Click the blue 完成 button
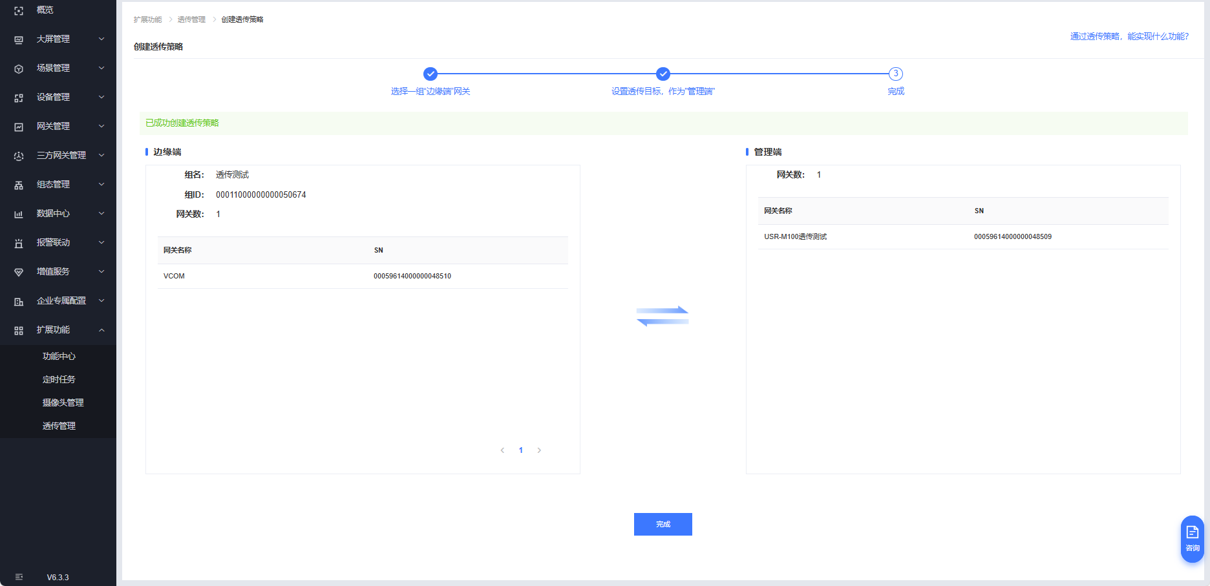The image size is (1210, 586). coord(663,524)
